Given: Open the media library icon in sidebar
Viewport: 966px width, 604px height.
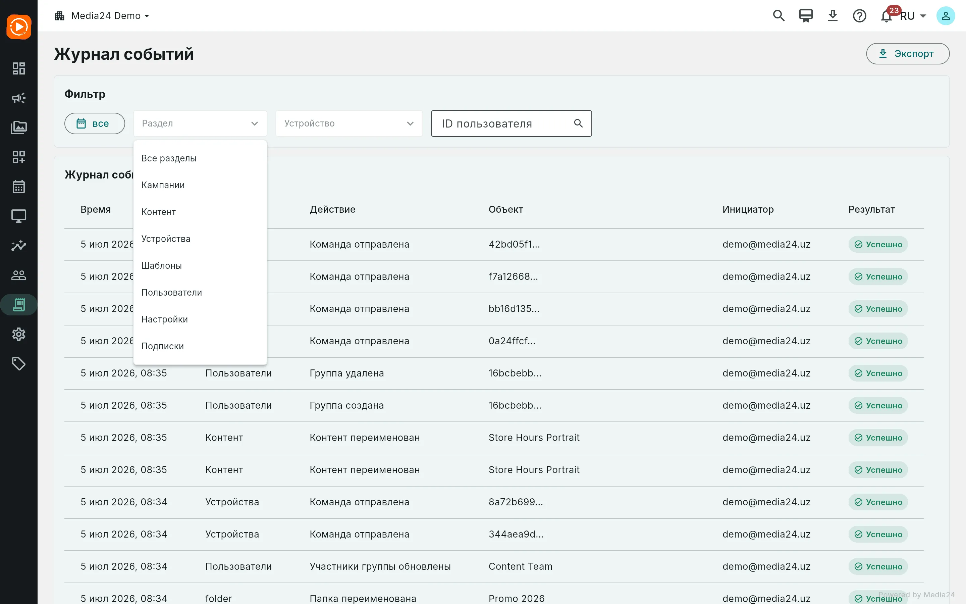Looking at the screenshot, I should point(18,128).
